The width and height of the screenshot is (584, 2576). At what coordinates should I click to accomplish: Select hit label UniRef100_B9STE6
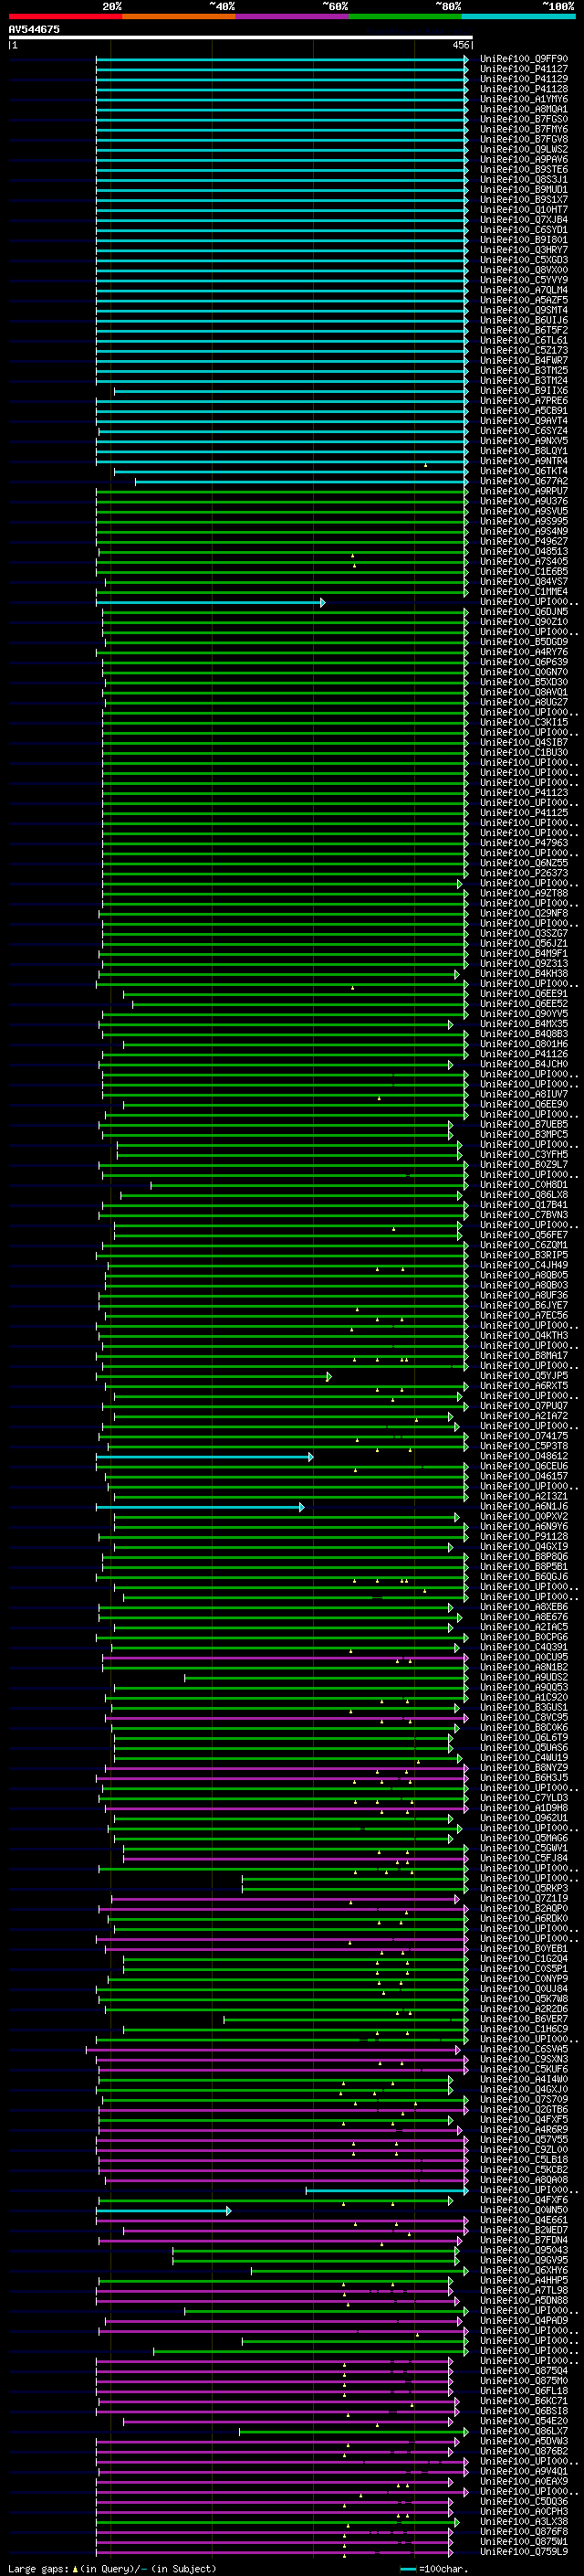(523, 169)
